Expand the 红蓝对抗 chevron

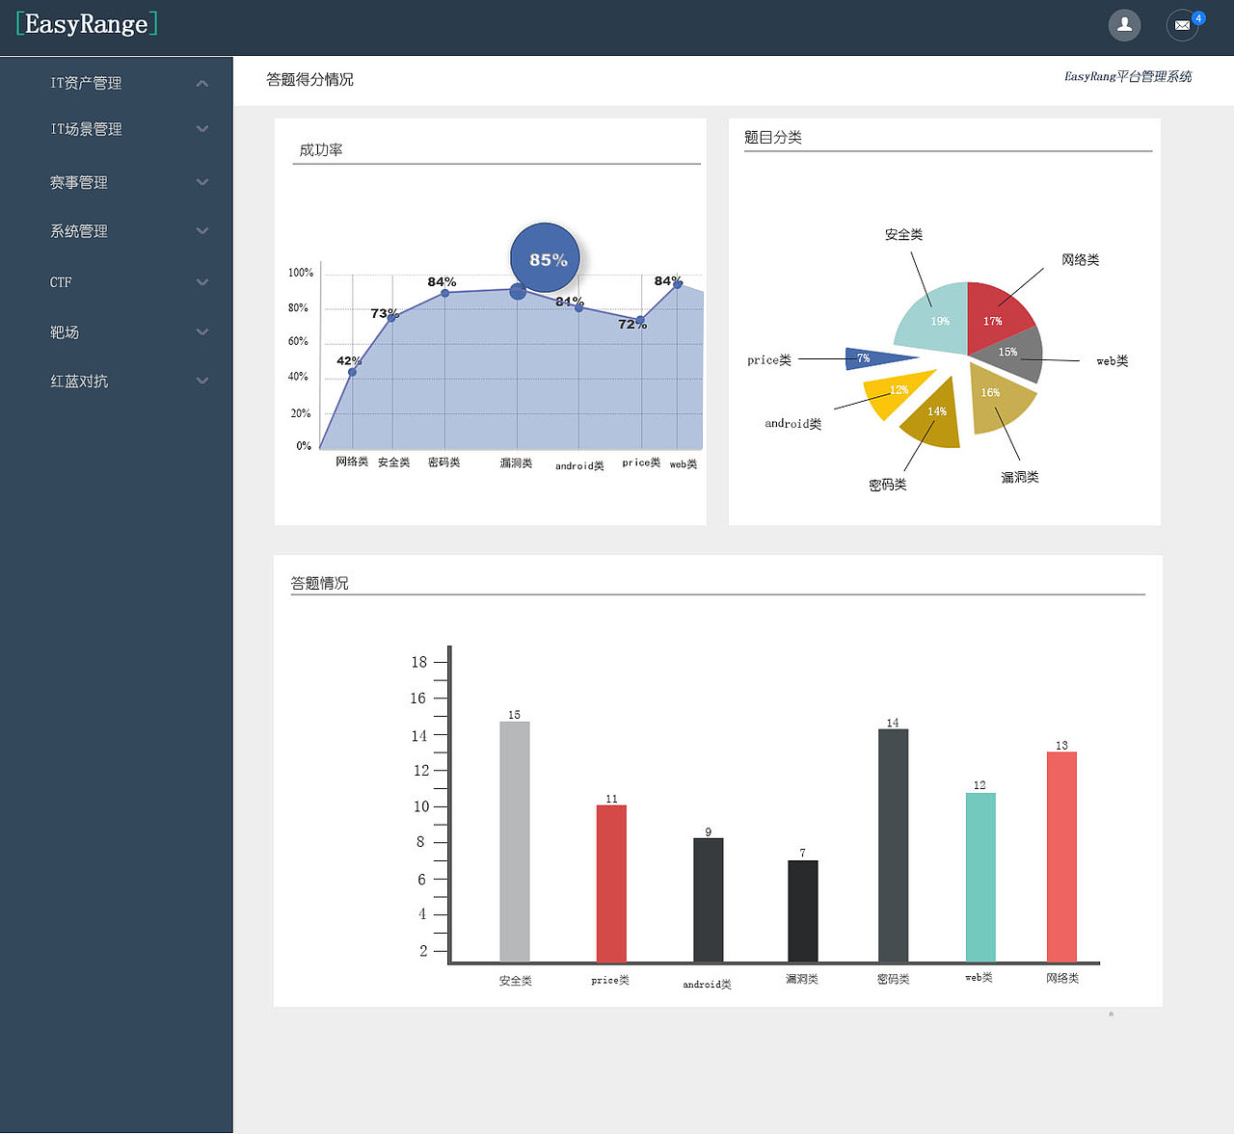[202, 381]
